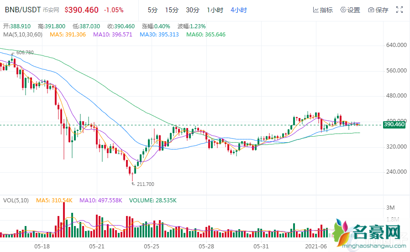Click the 05-21 date on time axis
Image resolution: width=410 pixels, height=252 pixels.
97,246
